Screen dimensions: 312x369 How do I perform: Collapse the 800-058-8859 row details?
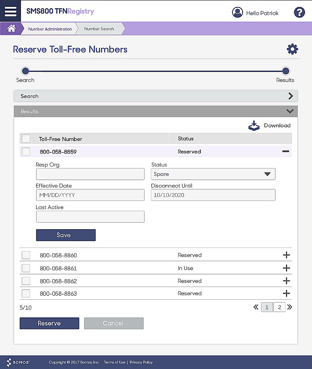[286, 152]
